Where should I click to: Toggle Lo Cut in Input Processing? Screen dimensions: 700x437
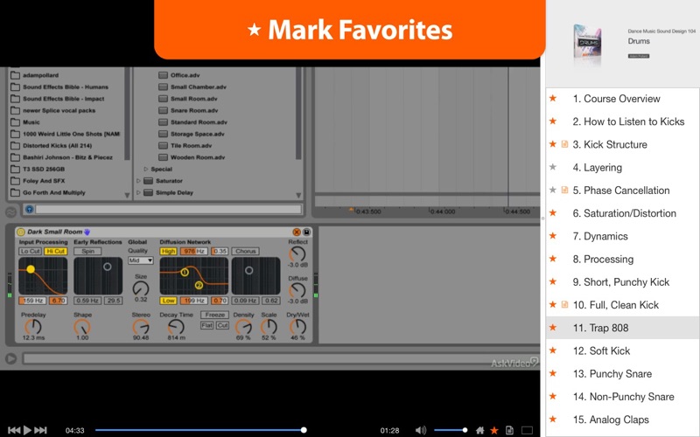pyautogui.click(x=31, y=251)
